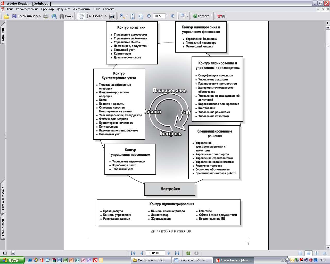Expand the Справка dropdown arrow
Image resolution: width=330 pixels, height=264 pixels.
[x=211, y=16]
